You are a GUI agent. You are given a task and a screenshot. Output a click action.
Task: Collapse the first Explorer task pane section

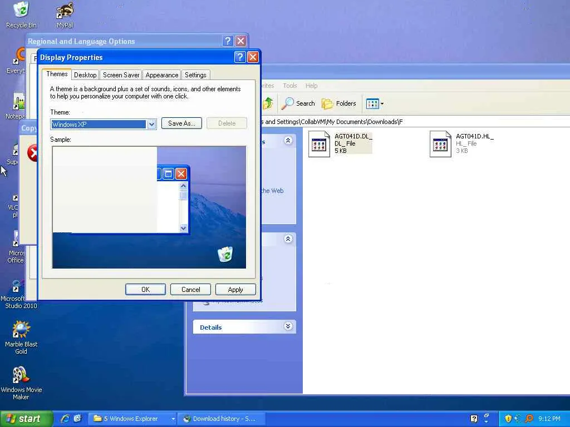point(288,141)
